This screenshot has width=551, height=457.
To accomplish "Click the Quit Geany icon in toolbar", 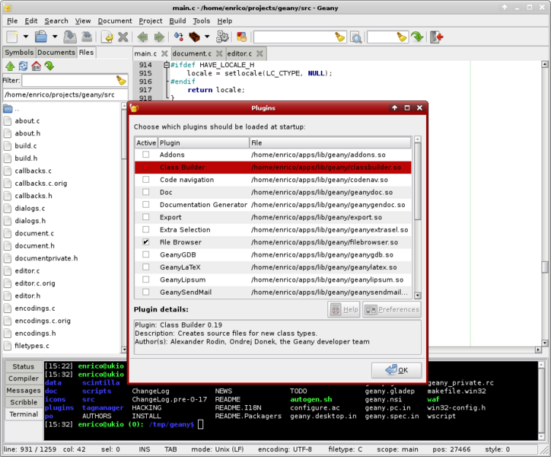I will (x=436, y=37).
